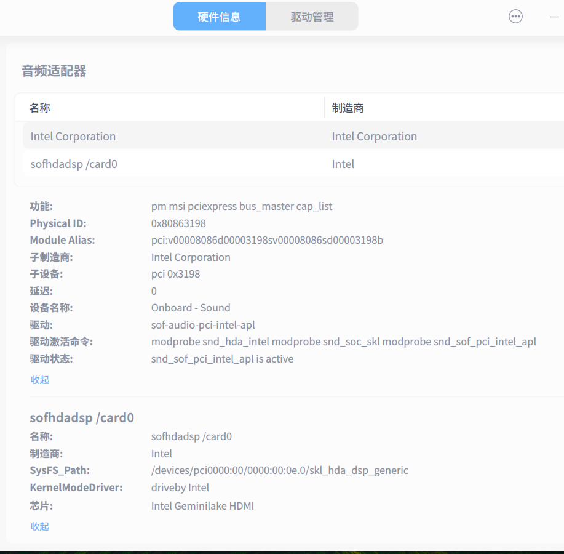564x554 pixels.
Task: Click the 硬件信息 tab icon area
Action: pyautogui.click(x=219, y=16)
